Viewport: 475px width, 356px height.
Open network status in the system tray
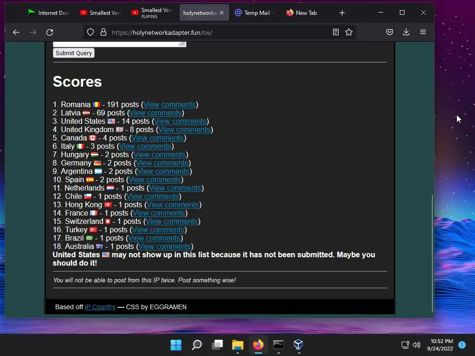pos(405,345)
